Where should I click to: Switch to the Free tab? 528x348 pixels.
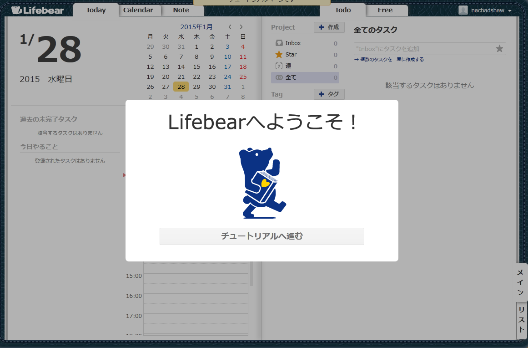coord(385,10)
